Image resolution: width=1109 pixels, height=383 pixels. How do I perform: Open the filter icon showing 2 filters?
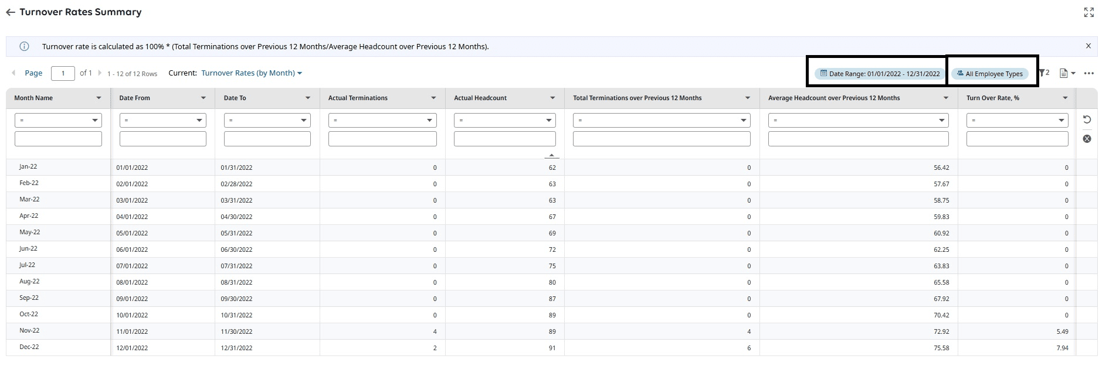[1043, 73]
